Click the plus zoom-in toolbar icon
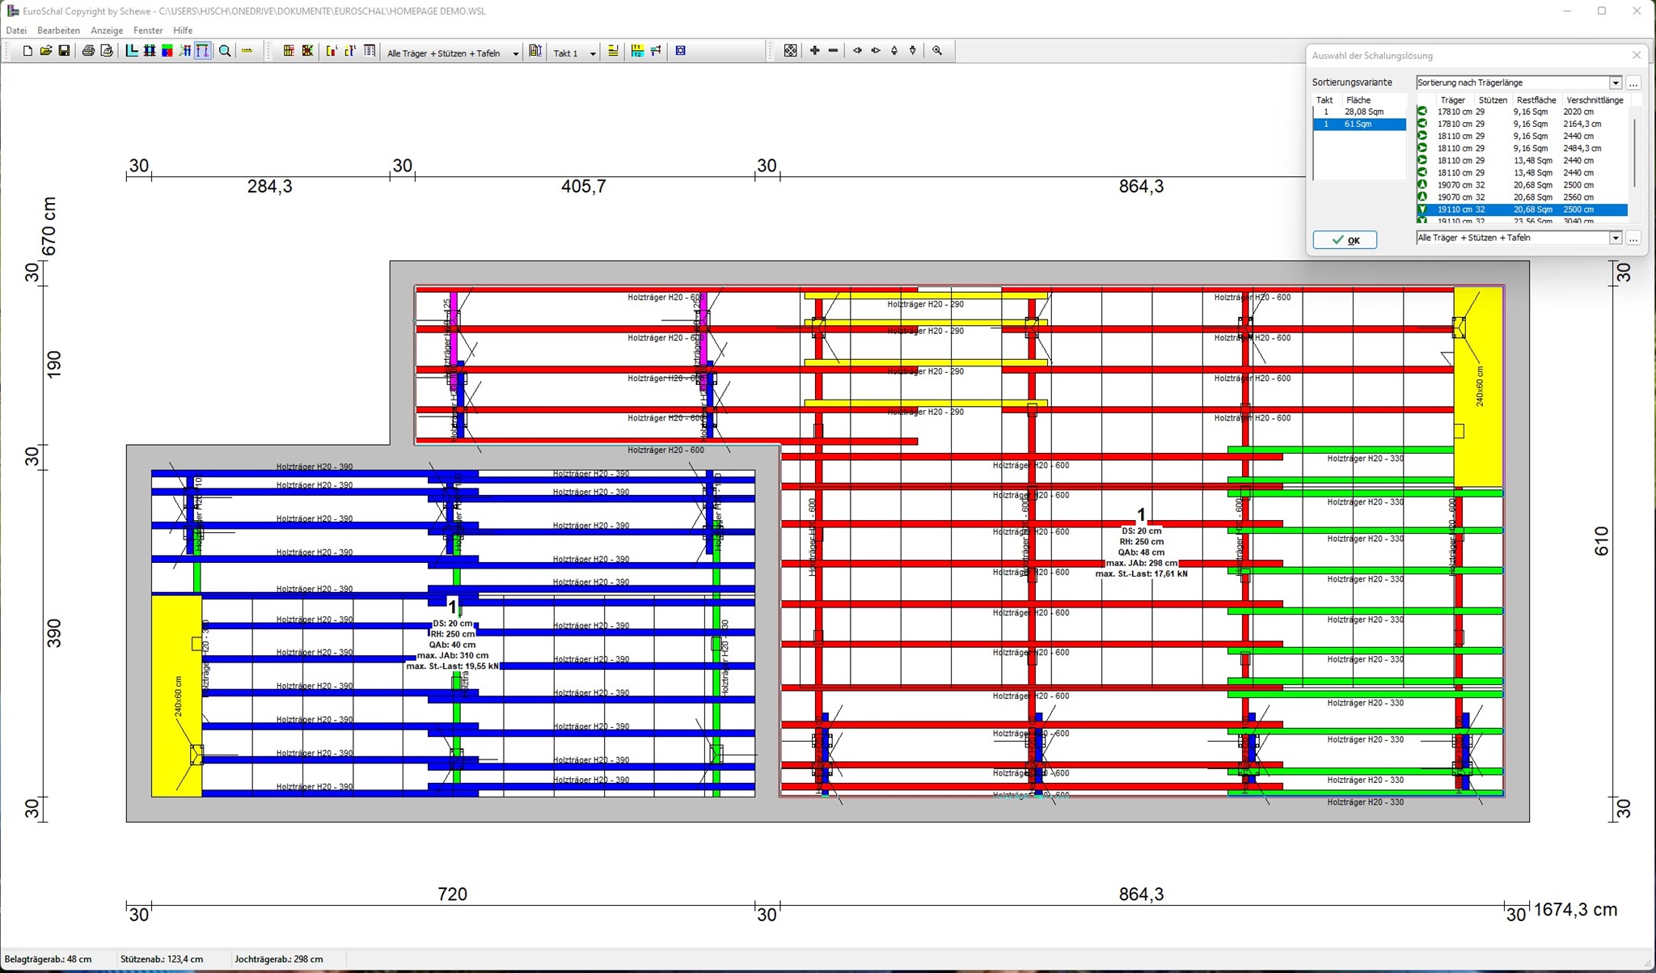This screenshot has height=973, width=1656. tap(814, 51)
